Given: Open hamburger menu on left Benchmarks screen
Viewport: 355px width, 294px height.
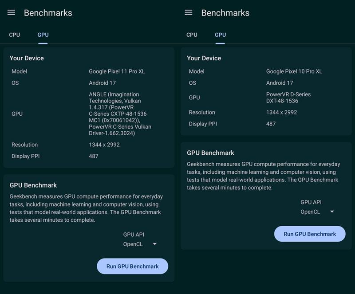Looking at the screenshot, I should (x=11, y=13).
